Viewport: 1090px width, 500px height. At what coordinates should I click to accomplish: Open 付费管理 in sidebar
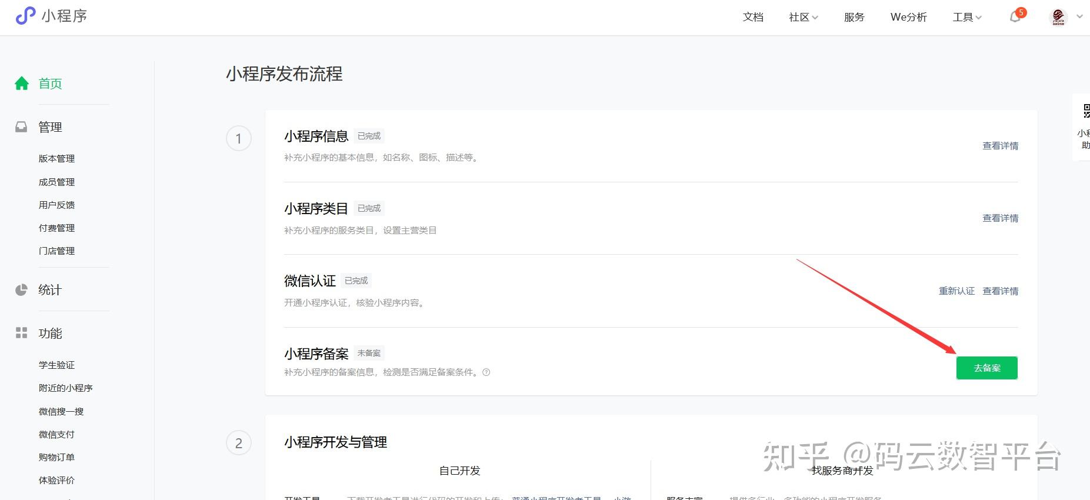click(57, 228)
